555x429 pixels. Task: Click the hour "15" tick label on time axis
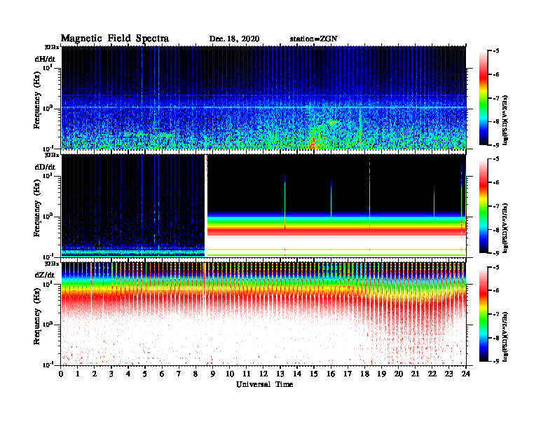coord(314,374)
